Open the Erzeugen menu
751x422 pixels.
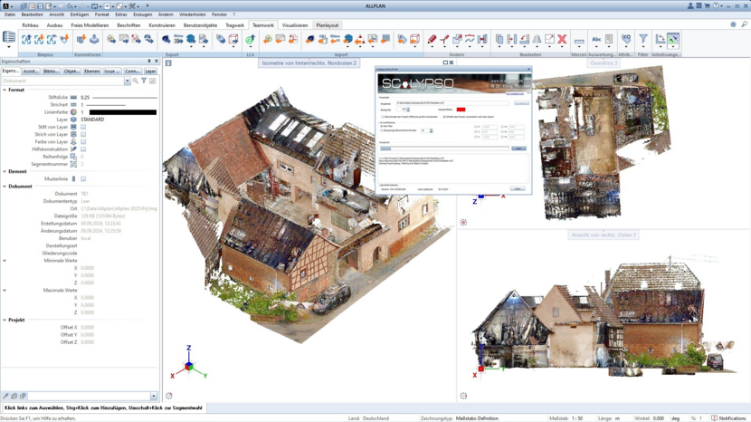pyautogui.click(x=142, y=14)
